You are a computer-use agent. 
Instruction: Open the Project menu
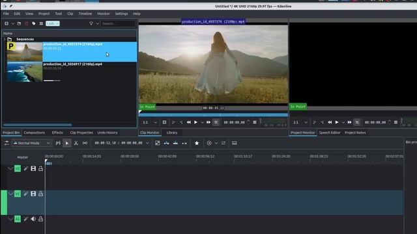(x=44, y=14)
